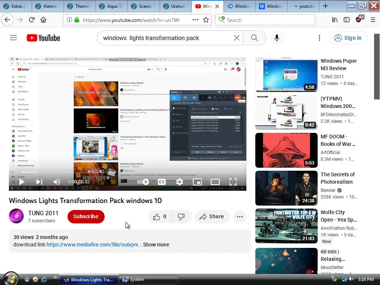Skip to next video
Screen dimensions: 380x285
39,182
